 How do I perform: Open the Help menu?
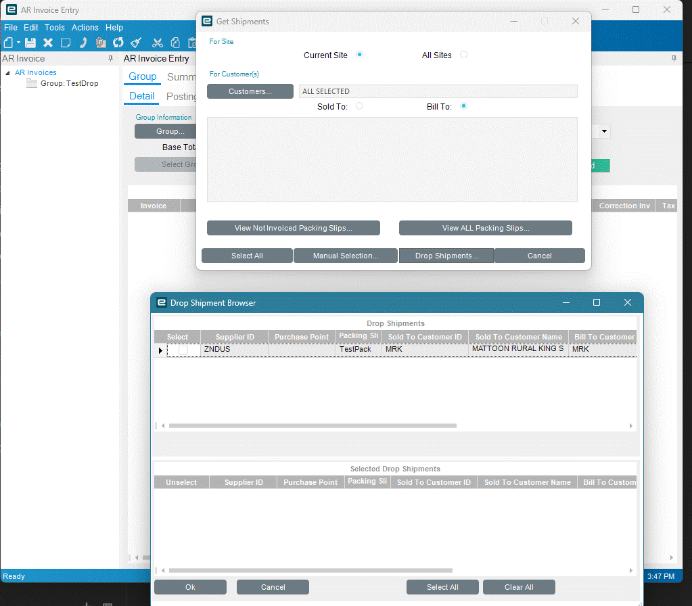click(114, 27)
